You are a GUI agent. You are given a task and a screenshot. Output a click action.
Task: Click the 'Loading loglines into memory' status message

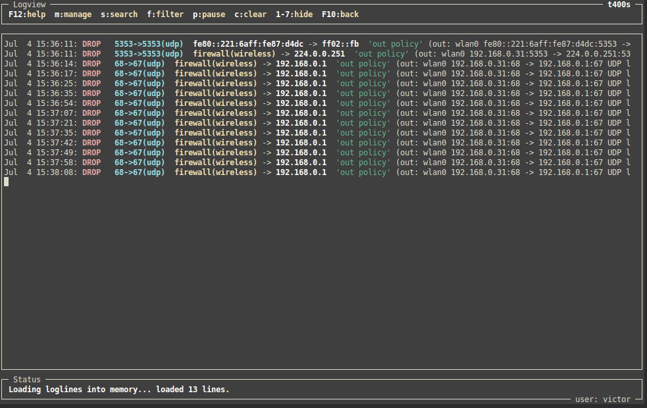point(119,390)
